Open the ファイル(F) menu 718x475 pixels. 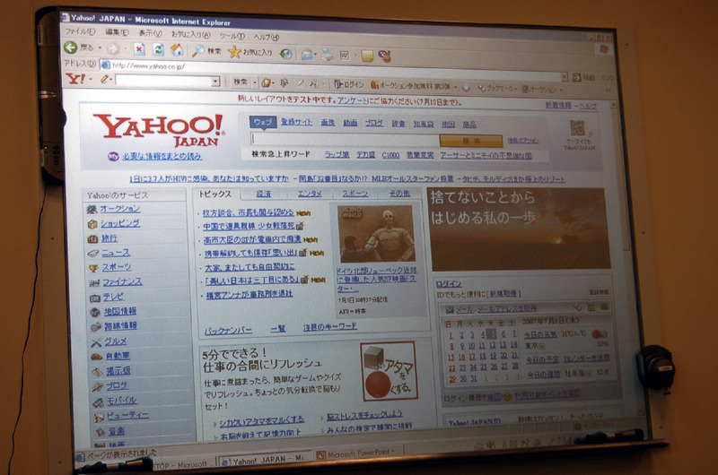(x=80, y=31)
